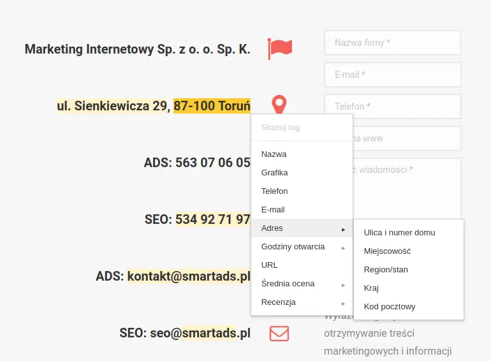The width and height of the screenshot is (491, 361).
Task: Choose Ulica i numer domu
Action: tap(399, 233)
